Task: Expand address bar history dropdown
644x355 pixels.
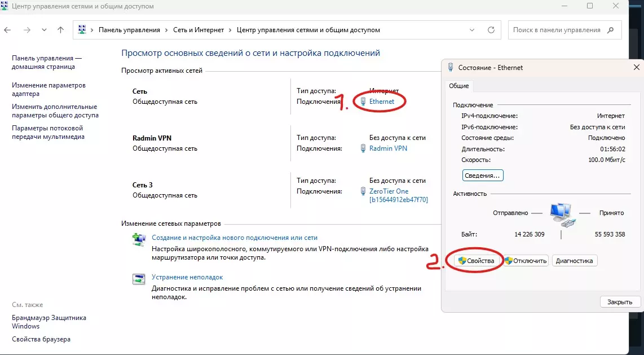Action: pos(473,30)
